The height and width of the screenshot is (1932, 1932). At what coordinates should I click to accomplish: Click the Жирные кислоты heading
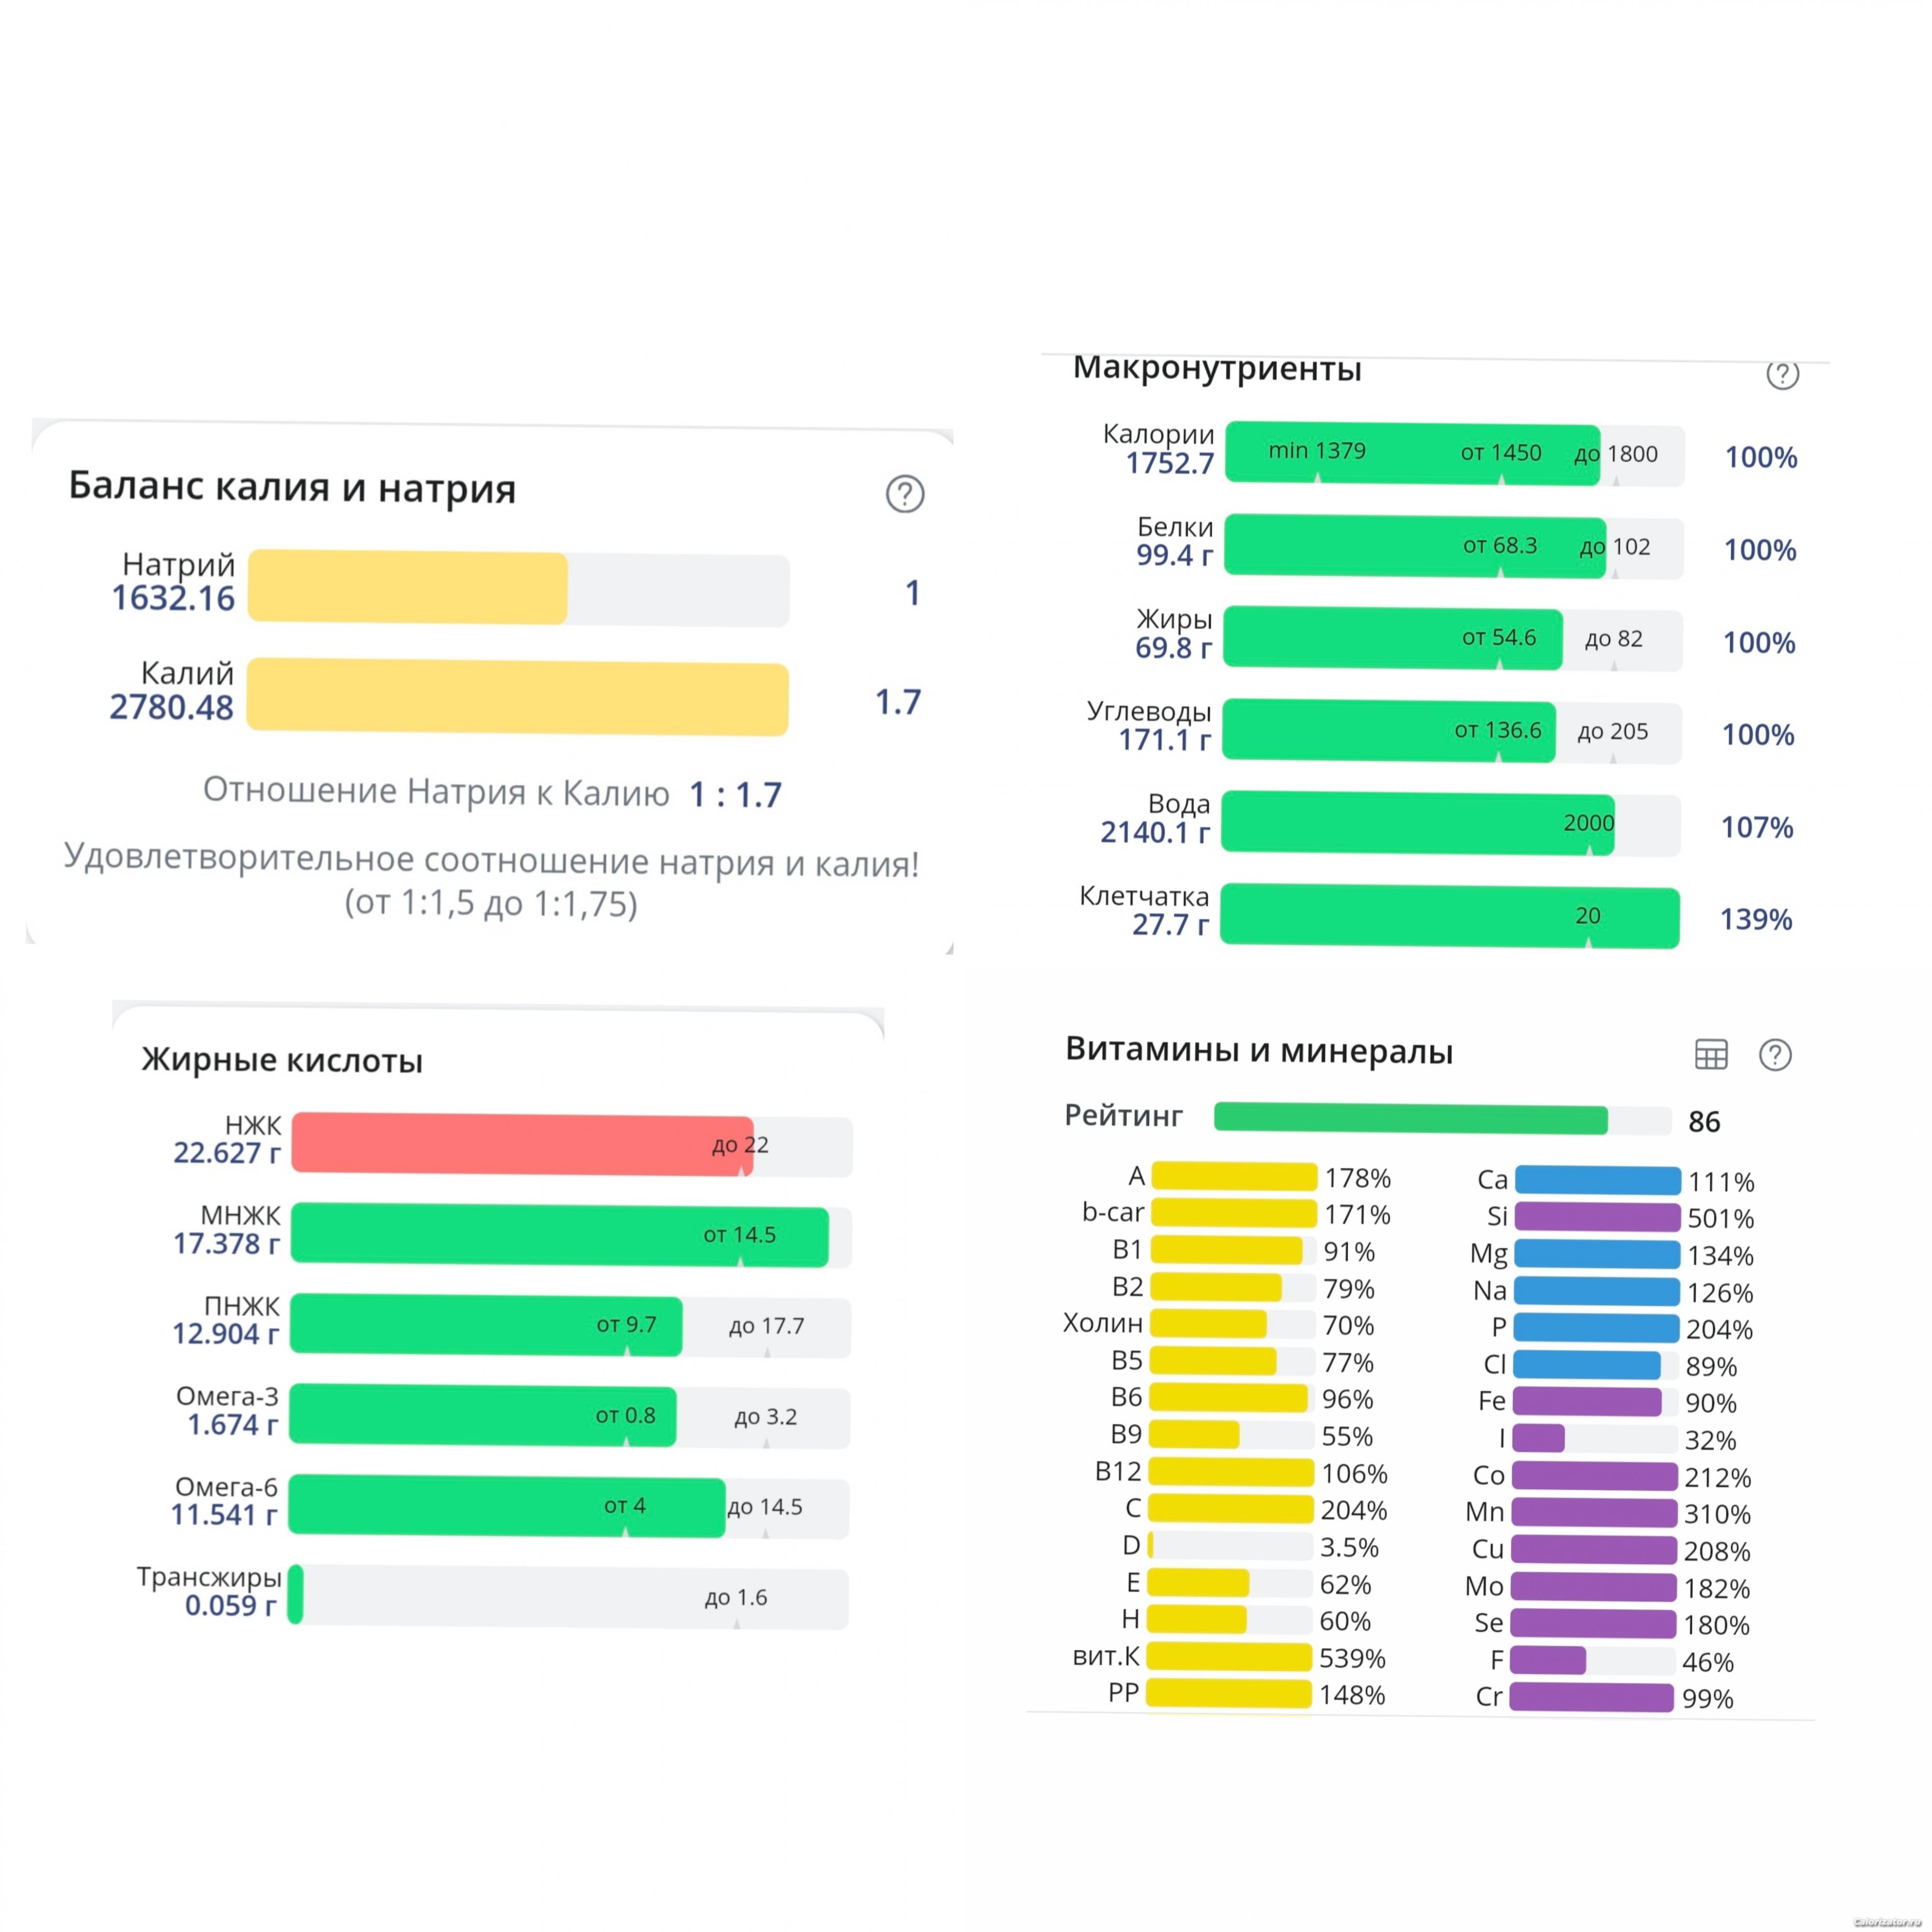coord(282,1060)
